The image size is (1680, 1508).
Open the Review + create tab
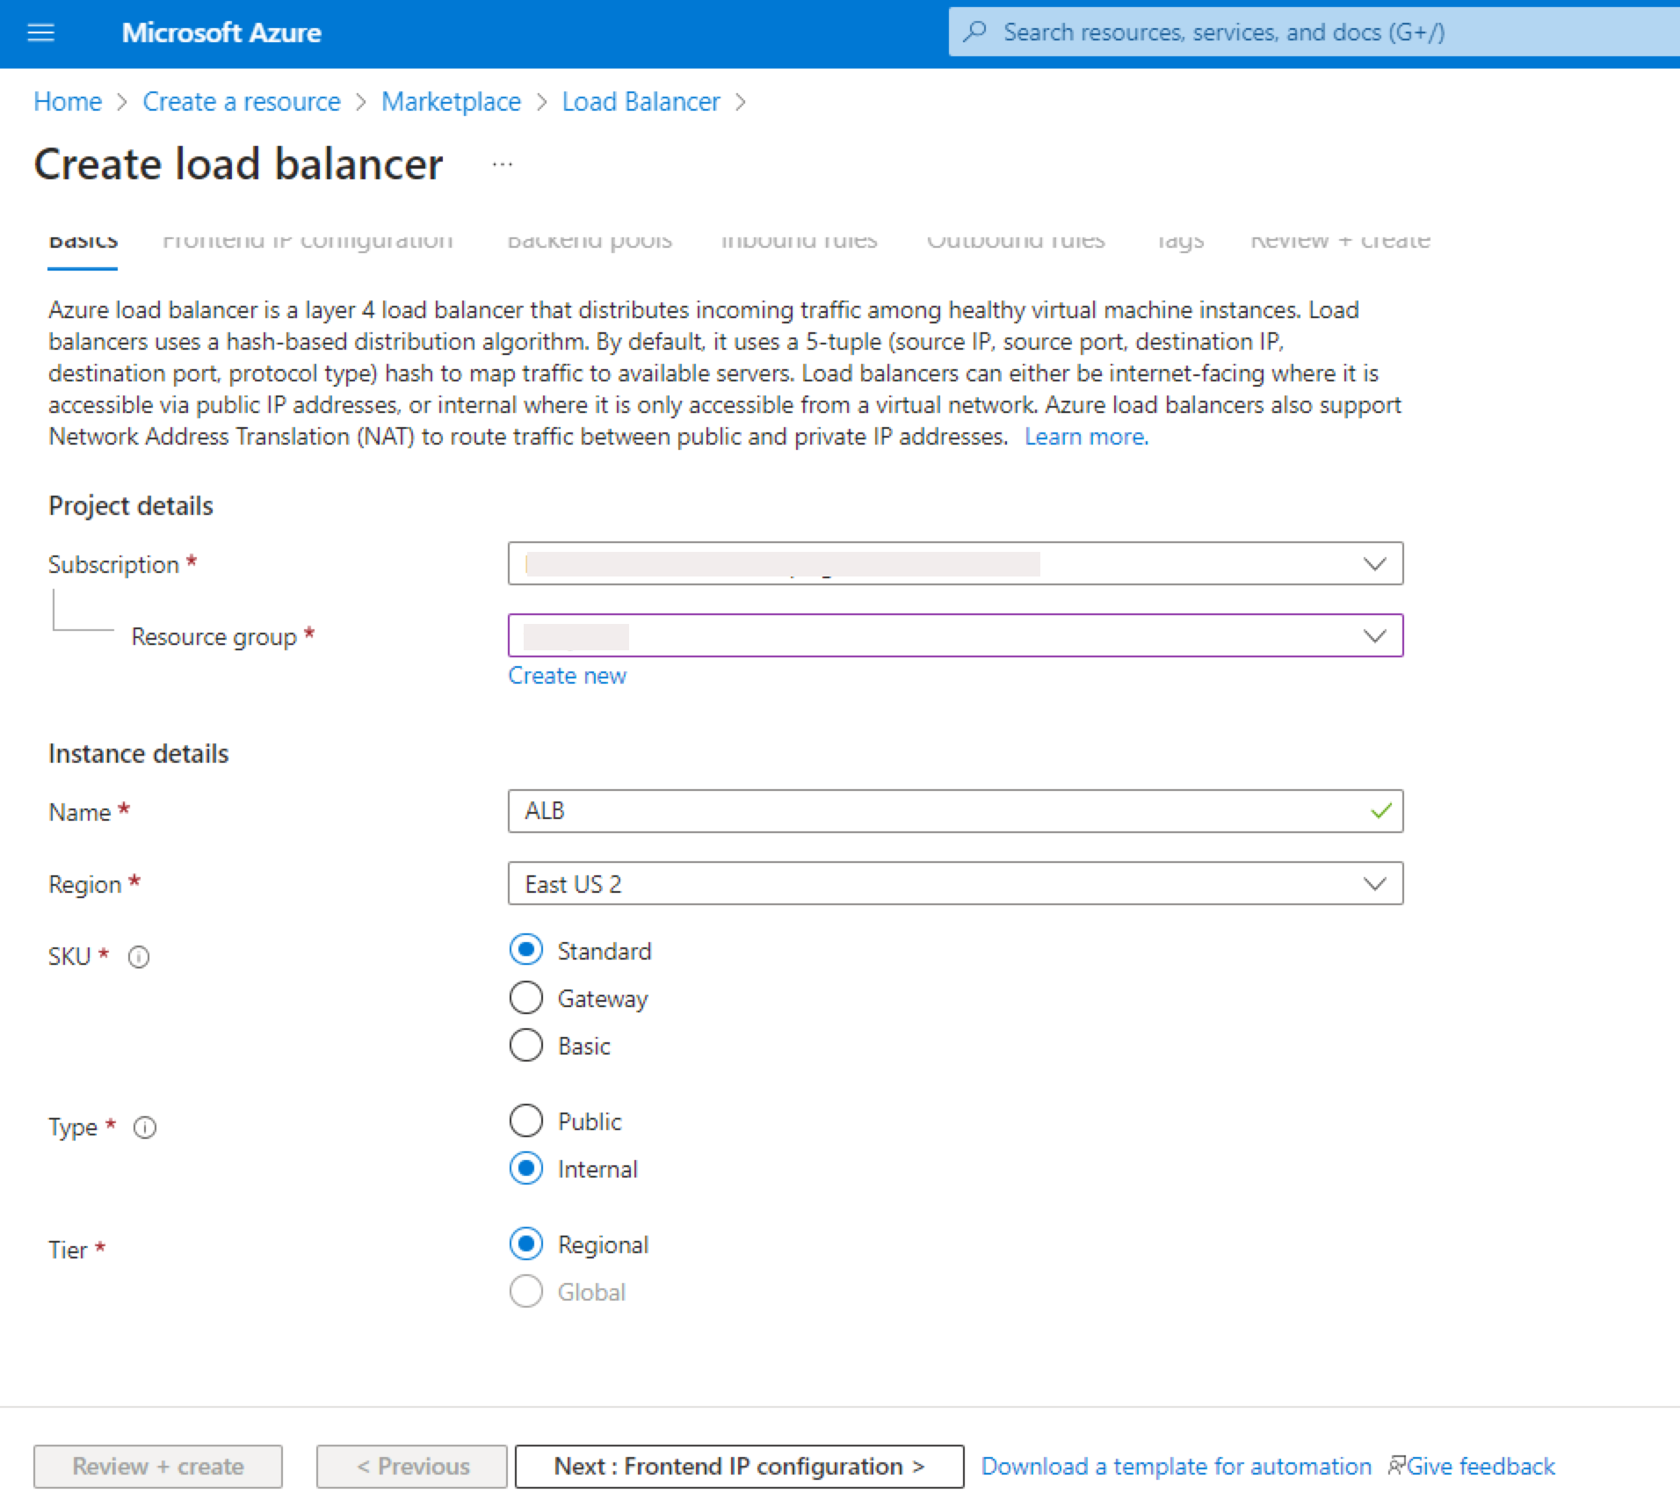(x=1340, y=241)
